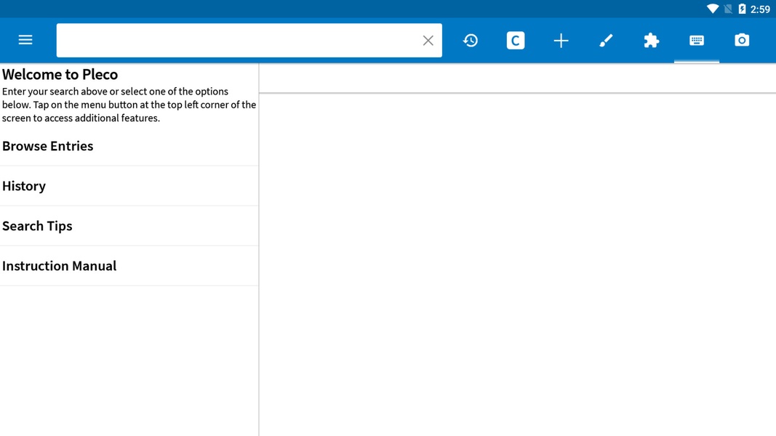Tap the Wi-Fi status icon
Screen dimensions: 776x436
713,9
